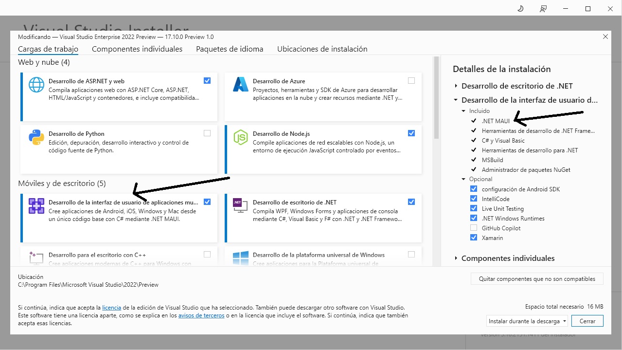Screen dimensions: 622x350
Task: Click the Móviles y de escritorio (5) heading
Action: click(x=62, y=184)
